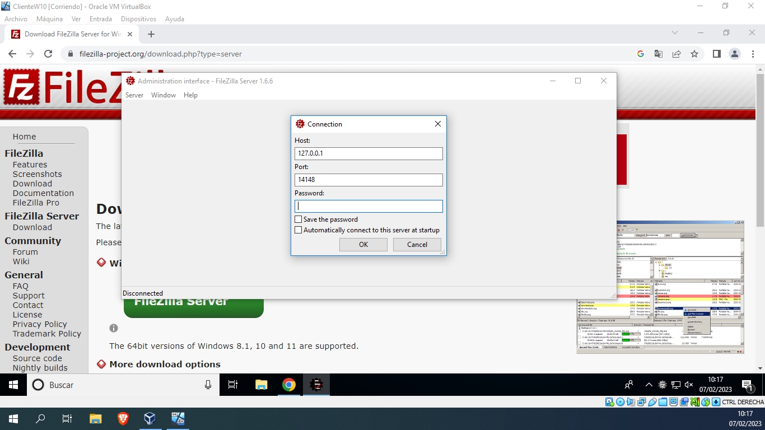Open the Documentation sidebar link

pos(43,193)
